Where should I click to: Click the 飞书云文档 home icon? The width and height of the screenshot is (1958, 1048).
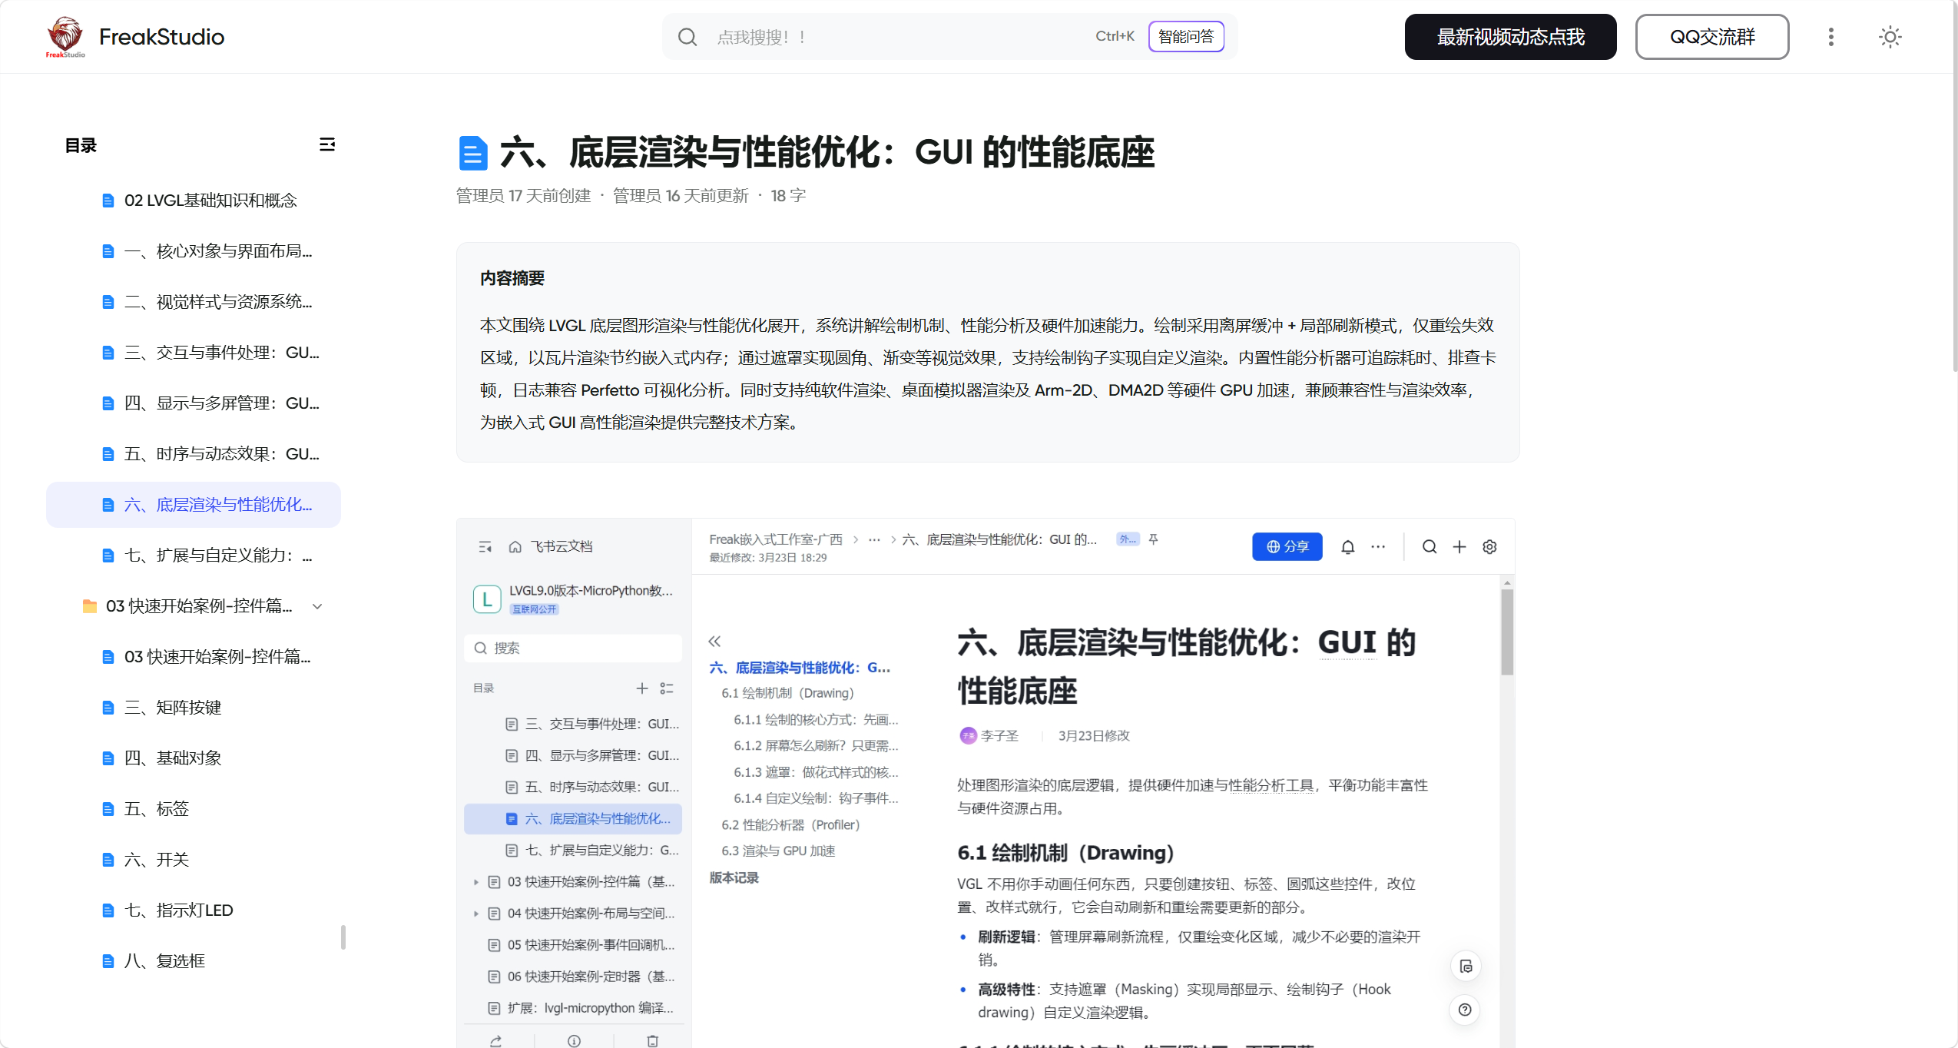coord(515,546)
